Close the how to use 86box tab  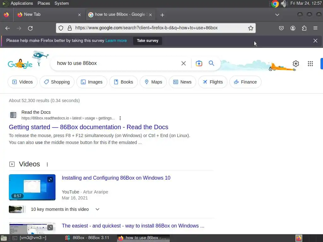(150, 14)
